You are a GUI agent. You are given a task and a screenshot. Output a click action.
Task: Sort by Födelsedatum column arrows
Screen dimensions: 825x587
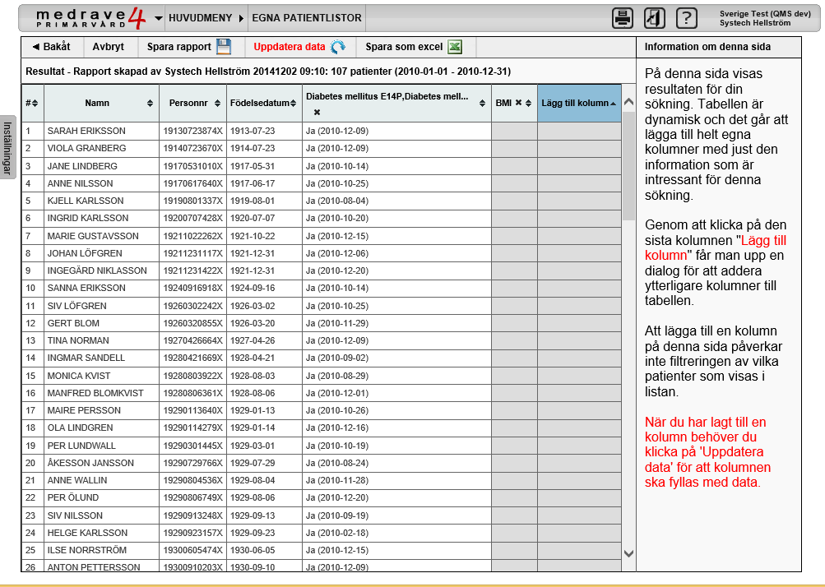click(293, 103)
